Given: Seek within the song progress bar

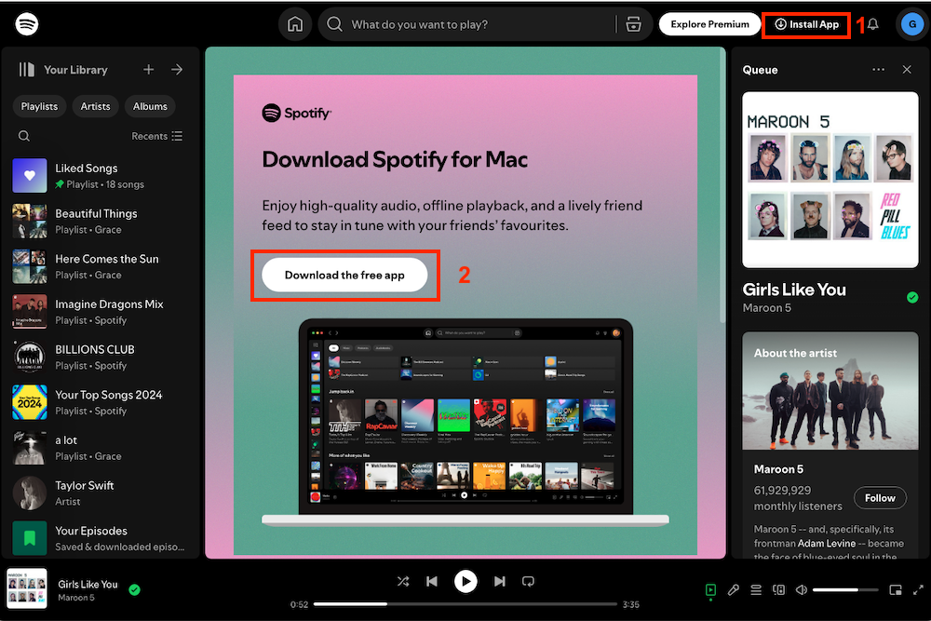Looking at the screenshot, I should coord(465,604).
